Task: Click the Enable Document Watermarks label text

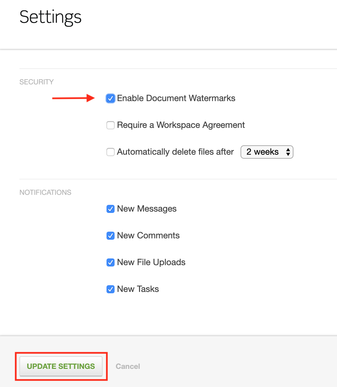Action: (x=176, y=98)
